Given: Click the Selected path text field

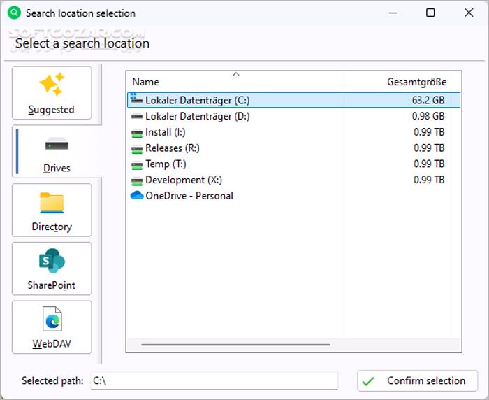Looking at the screenshot, I should (x=214, y=381).
